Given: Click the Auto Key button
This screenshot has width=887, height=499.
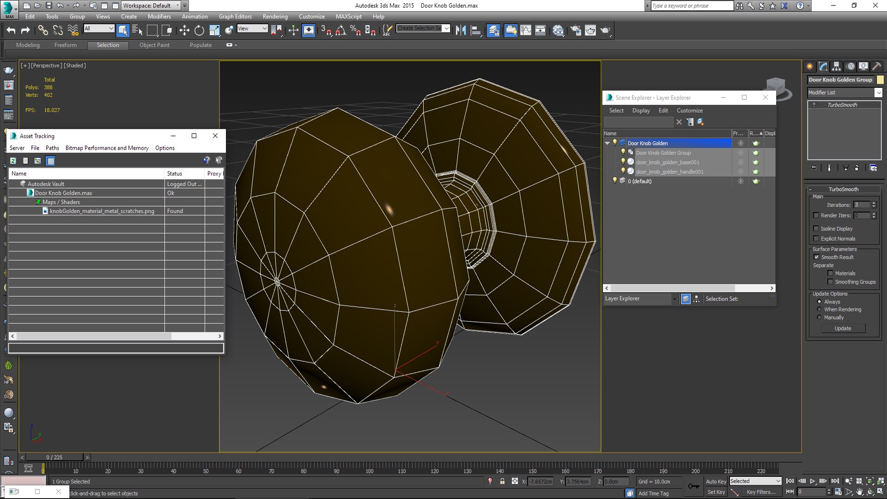Looking at the screenshot, I should (x=716, y=482).
